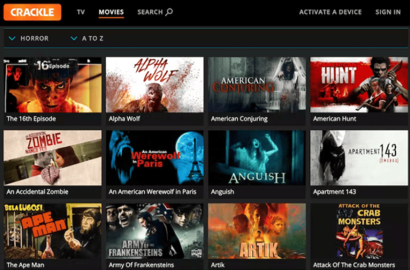Open The Ape Man thumbnail

(x=52, y=231)
